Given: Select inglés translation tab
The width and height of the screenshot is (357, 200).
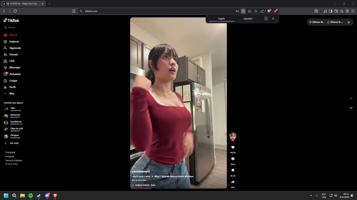Looking at the screenshot, I should [221, 19].
